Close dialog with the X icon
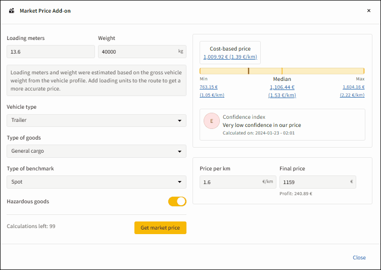This screenshot has width=381, height=270. click(368, 11)
